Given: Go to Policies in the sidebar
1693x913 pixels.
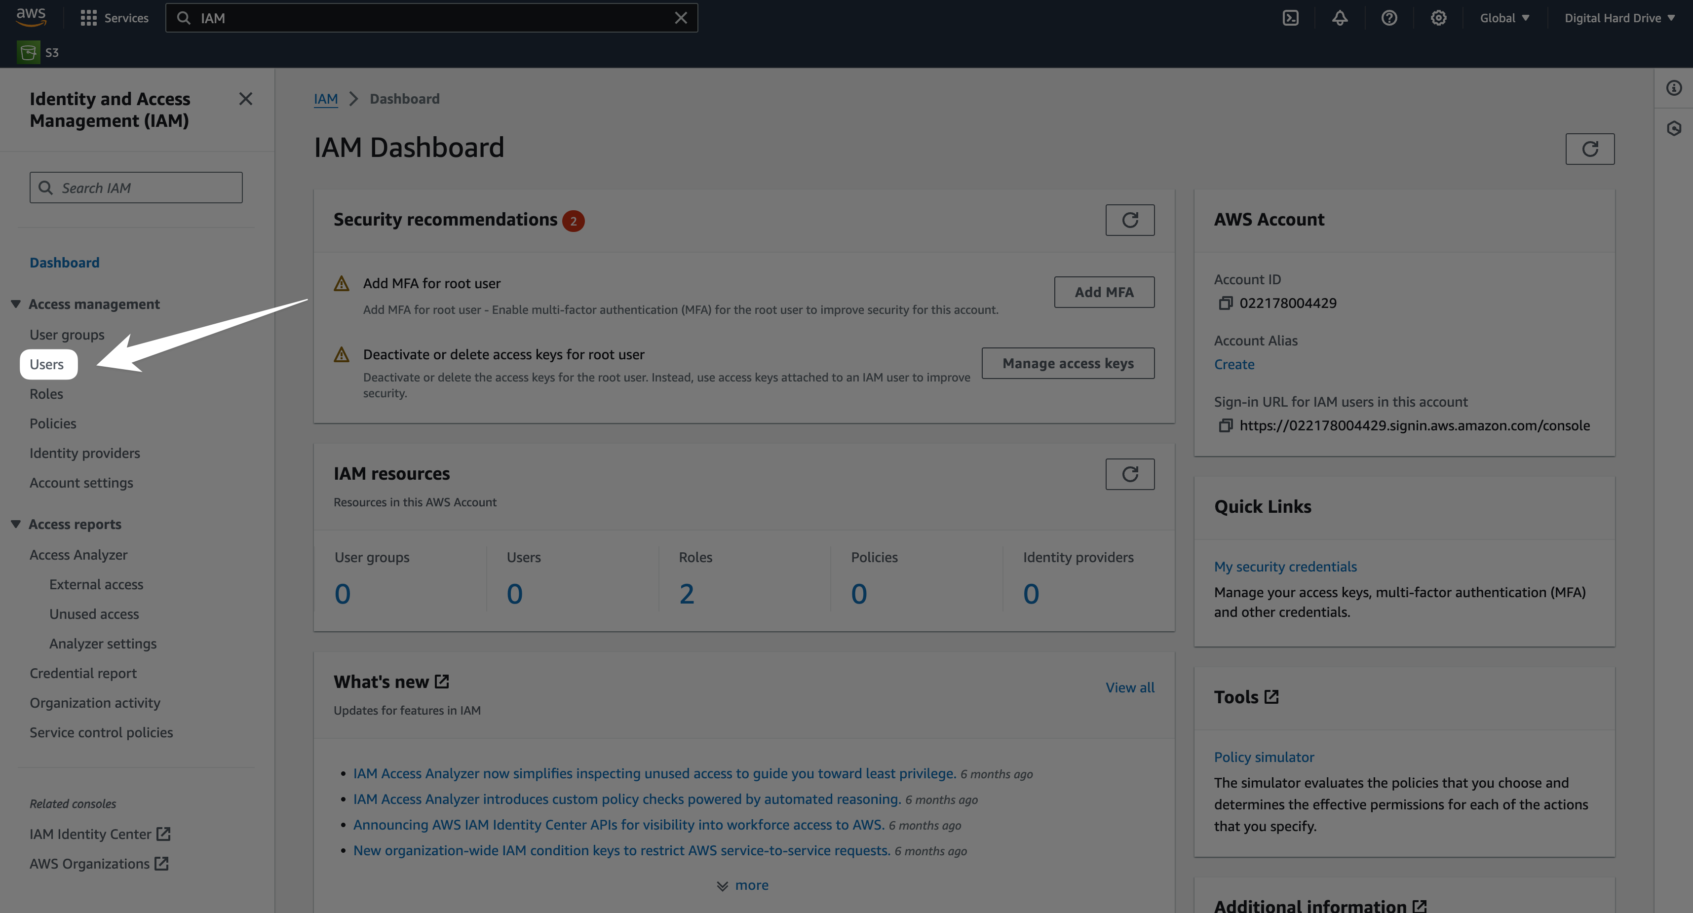Looking at the screenshot, I should point(53,423).
